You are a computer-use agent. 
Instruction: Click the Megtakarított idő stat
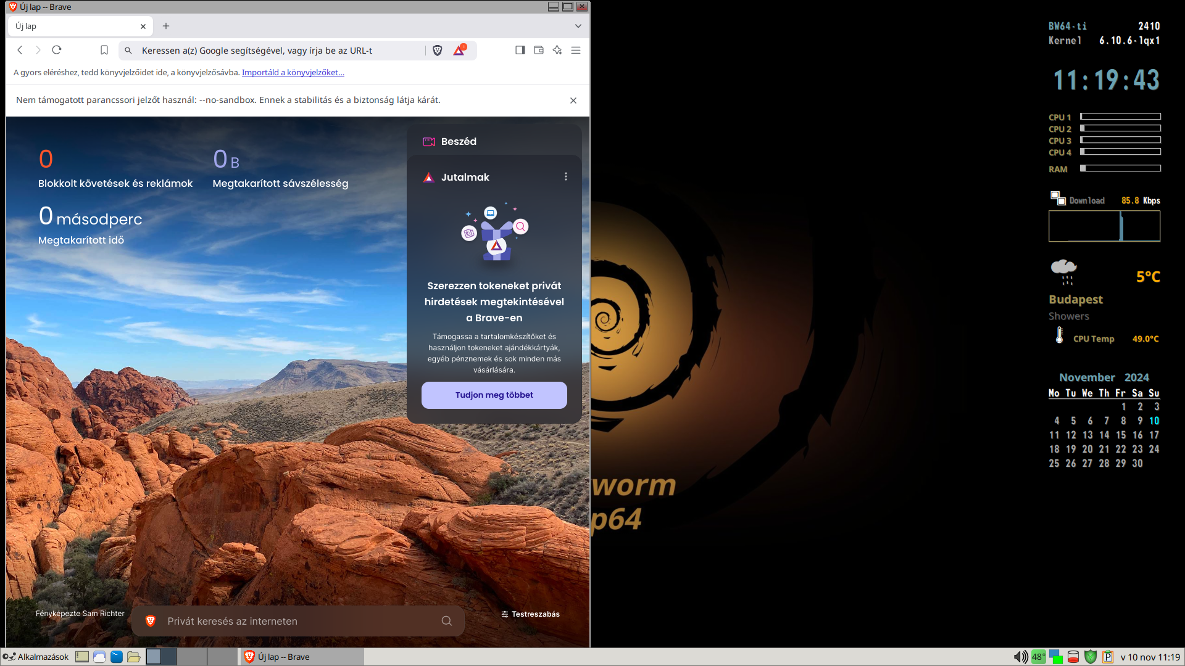(90, 225)
